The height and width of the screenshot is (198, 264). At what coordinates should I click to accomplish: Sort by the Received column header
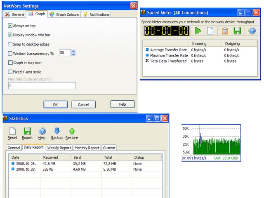coord(55,158)
